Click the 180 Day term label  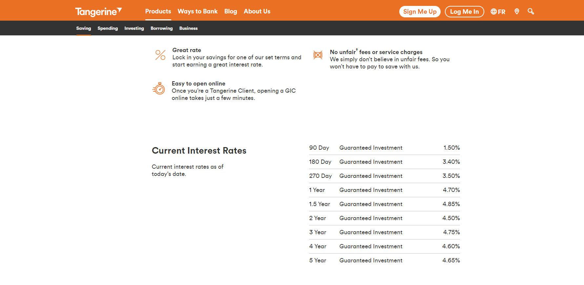point(320,162)
